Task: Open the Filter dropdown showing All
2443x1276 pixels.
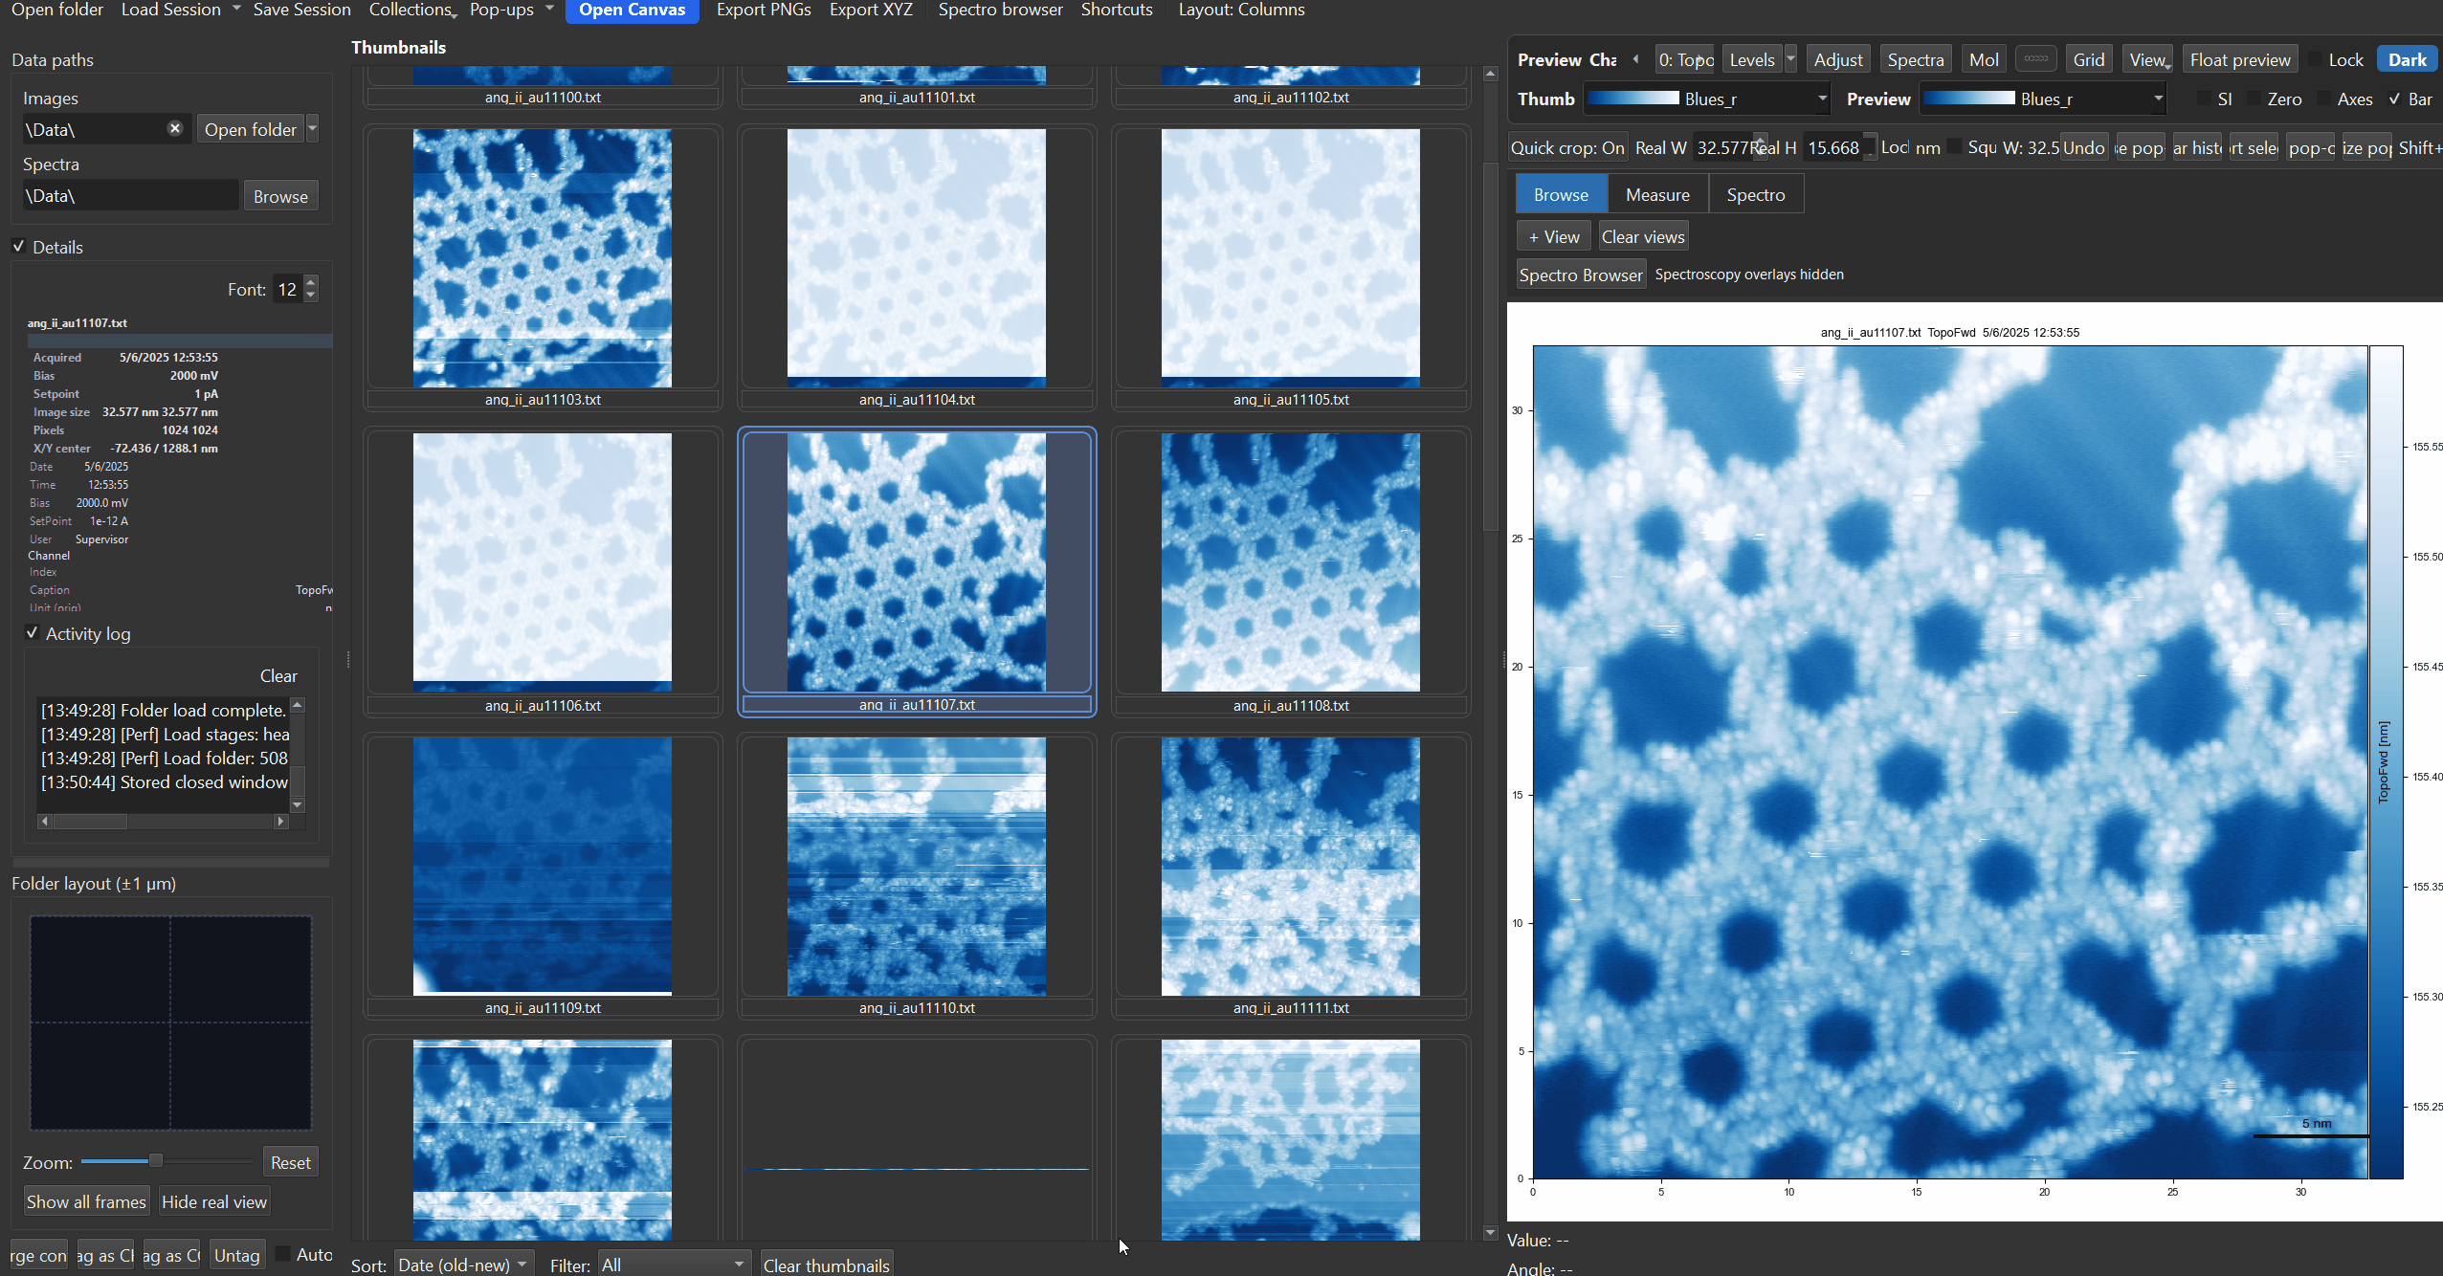Action: pos(673,1263)
